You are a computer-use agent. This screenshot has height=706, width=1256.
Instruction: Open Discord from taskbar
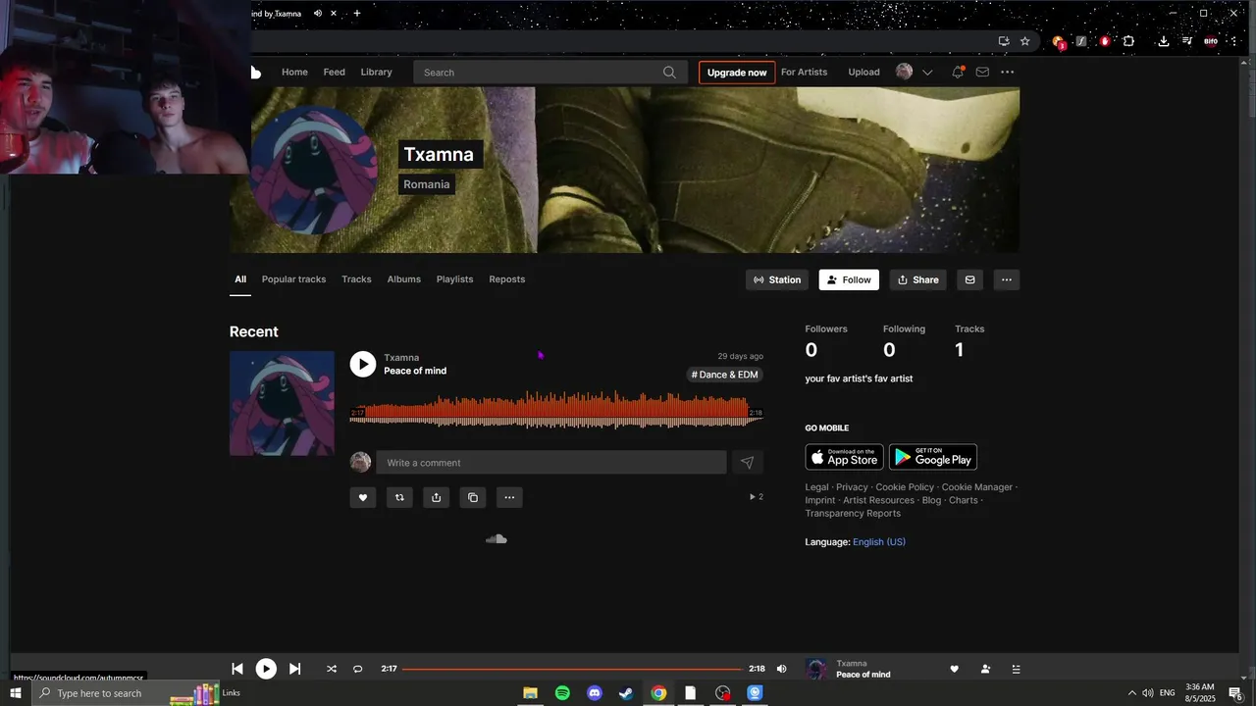tap(594, 693)
